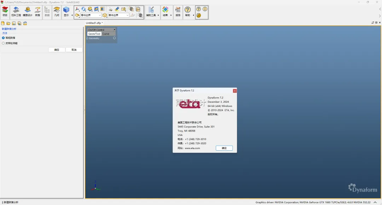Viewport: 382px width, 205px height.
Task: Click the surface icon left of first dropdown
Action: pyautogui.click(x=77, y=15)
